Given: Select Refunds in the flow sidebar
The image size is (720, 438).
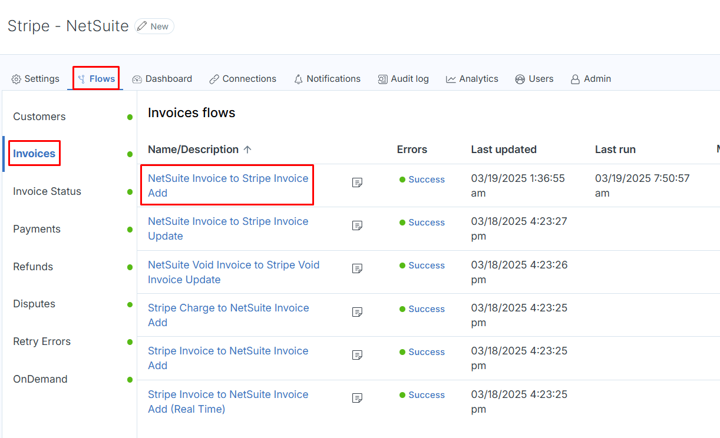Looking at the screenshot, I should click(x=33, y=267).
